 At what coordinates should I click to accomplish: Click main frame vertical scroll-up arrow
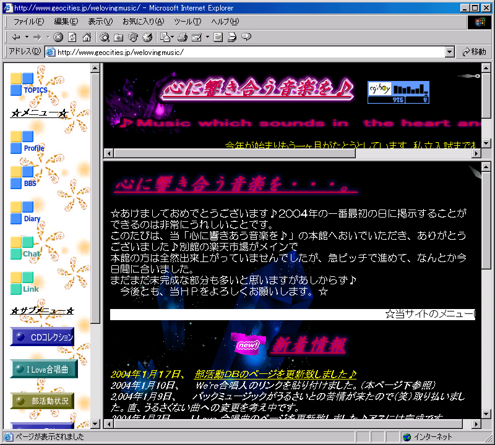486,167
